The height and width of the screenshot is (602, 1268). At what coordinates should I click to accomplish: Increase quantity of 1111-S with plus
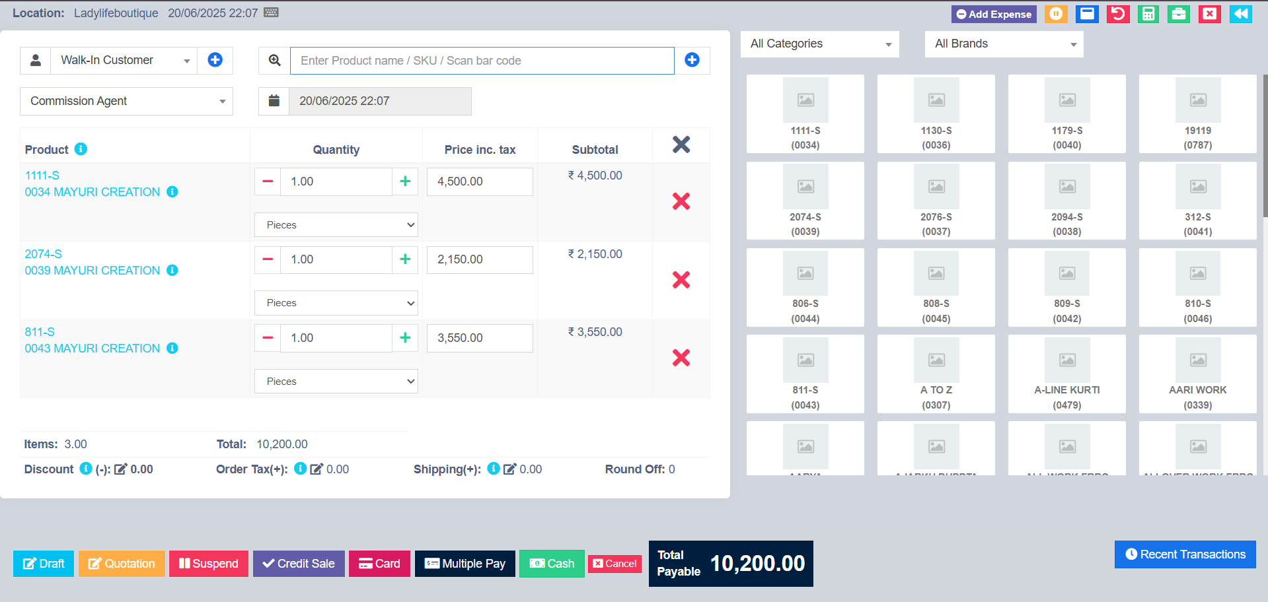coord(405,182)
